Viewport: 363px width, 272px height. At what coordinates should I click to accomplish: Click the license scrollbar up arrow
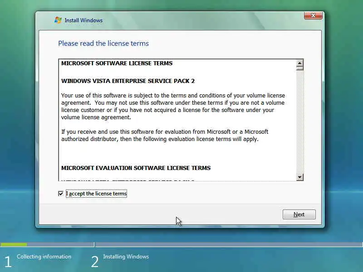click(x=300, y=63)
